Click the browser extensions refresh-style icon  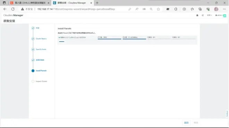point(176,9)
